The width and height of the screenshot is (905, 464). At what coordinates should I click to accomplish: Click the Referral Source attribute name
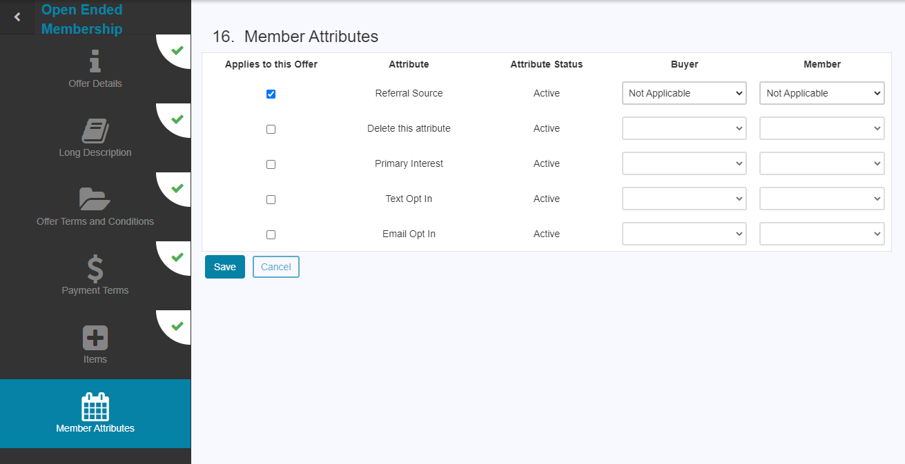409,93
